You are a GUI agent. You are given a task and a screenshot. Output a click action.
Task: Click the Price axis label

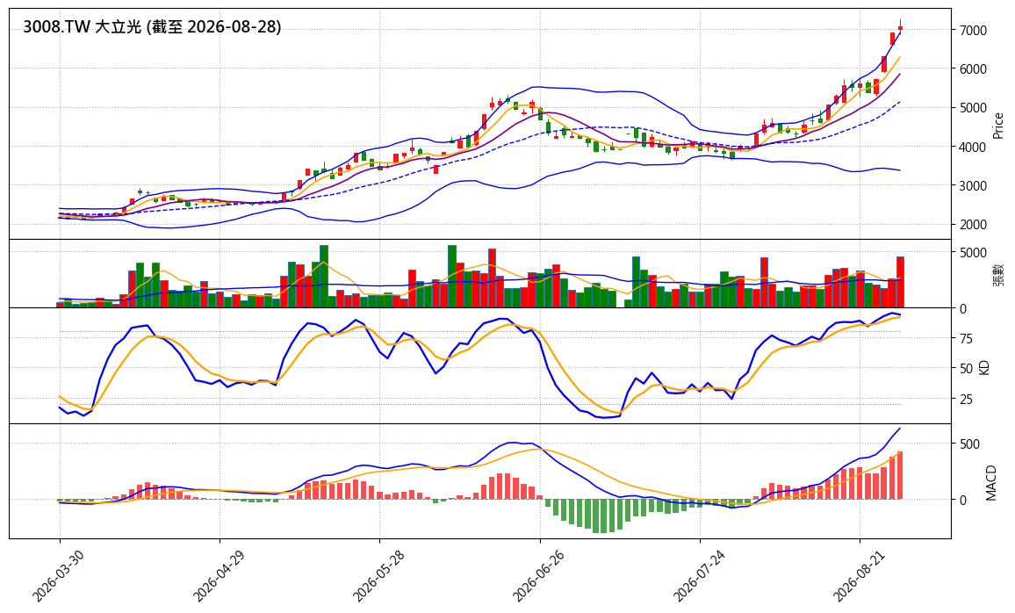[x=998, y=126]
